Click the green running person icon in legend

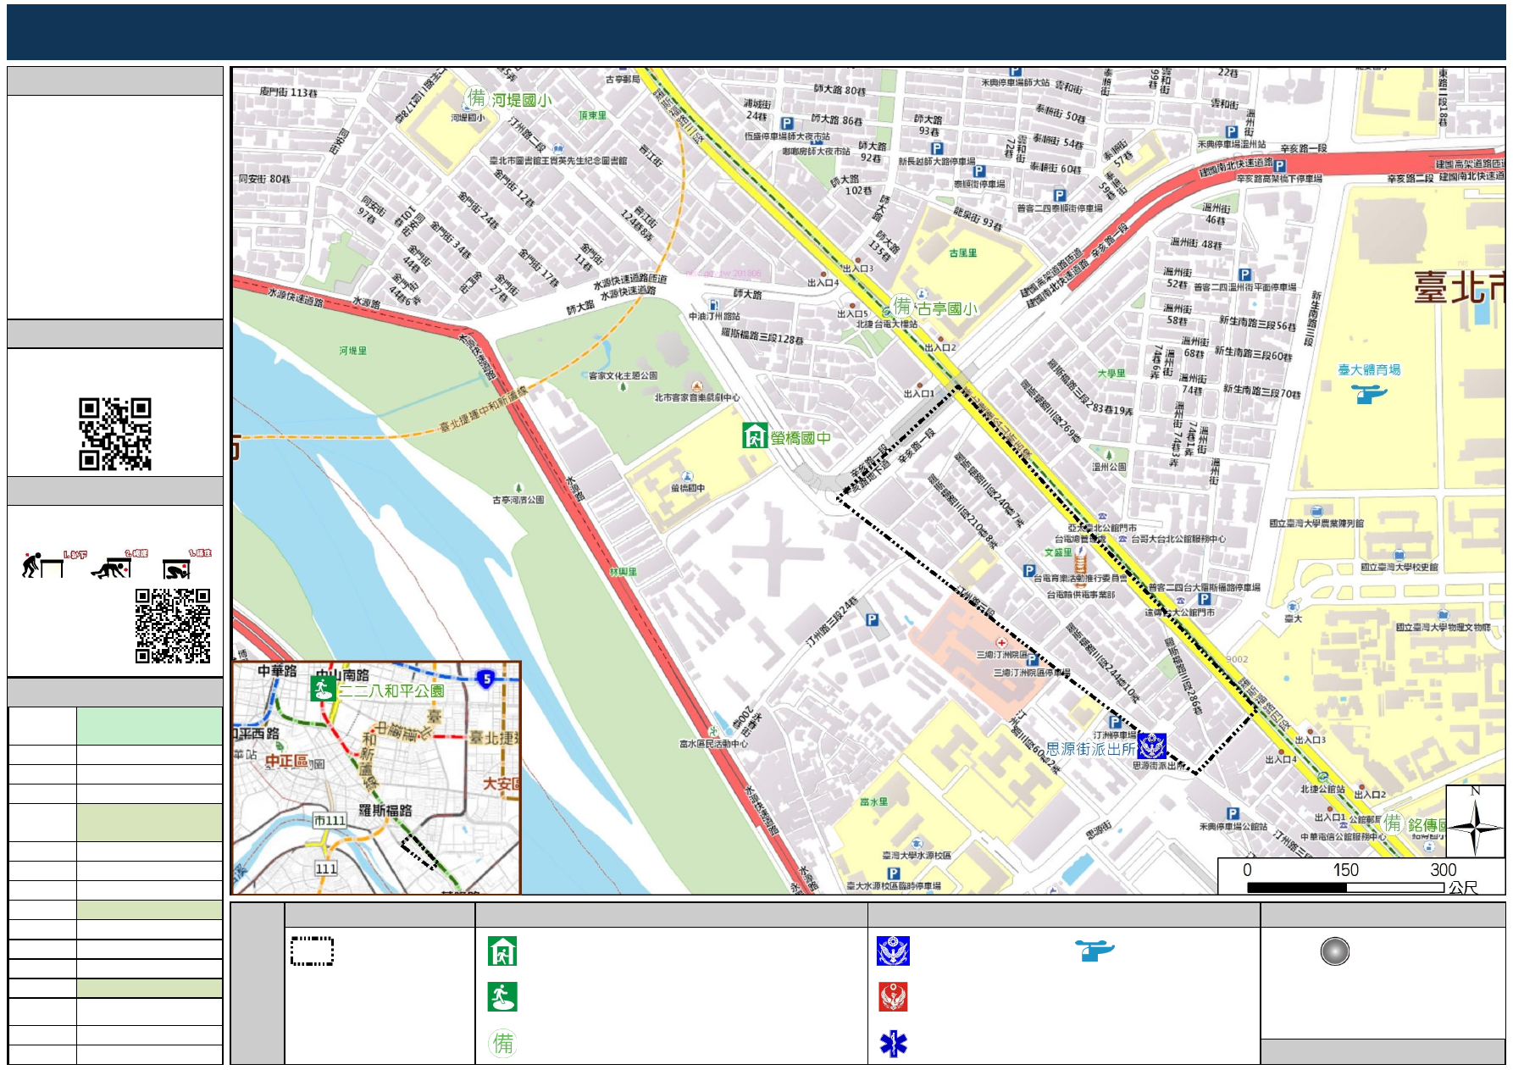502,997
